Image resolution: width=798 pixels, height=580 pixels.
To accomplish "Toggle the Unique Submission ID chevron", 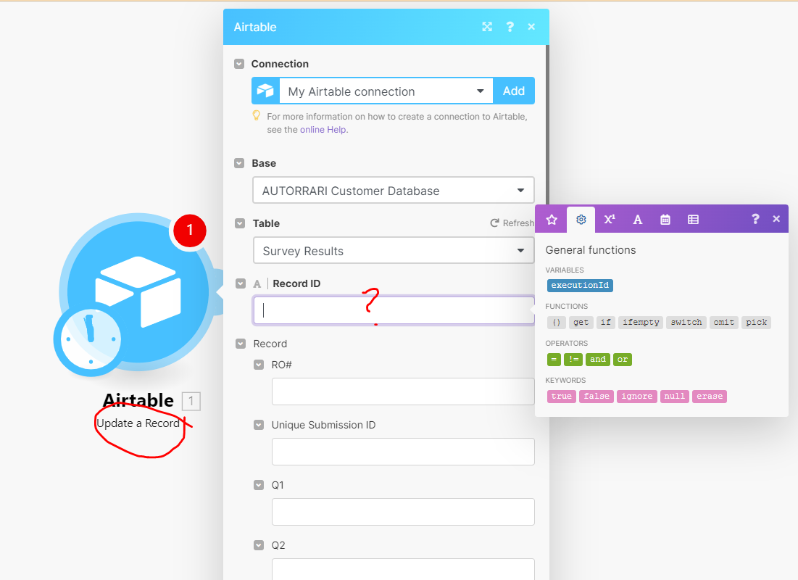I will [x=259, y=425].
